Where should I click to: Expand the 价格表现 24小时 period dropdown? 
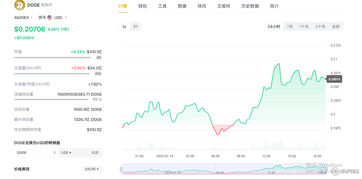click(92, 169)
